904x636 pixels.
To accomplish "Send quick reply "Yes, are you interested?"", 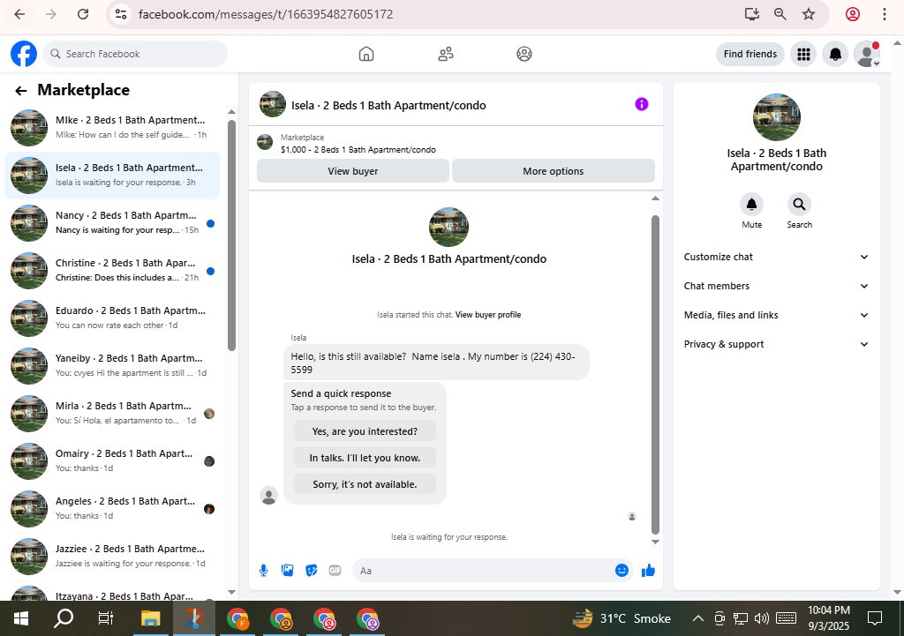I will (365, 431).
